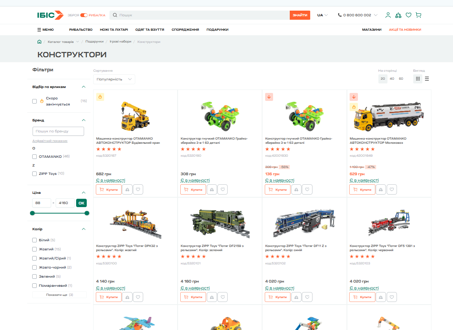Image resolution: width=453 pixels, height=330 pixels.
Task: Open the ОДЯГ ТА ВЗУТТЯ menu
Action: pyautogui.click(x=150, y=30)
